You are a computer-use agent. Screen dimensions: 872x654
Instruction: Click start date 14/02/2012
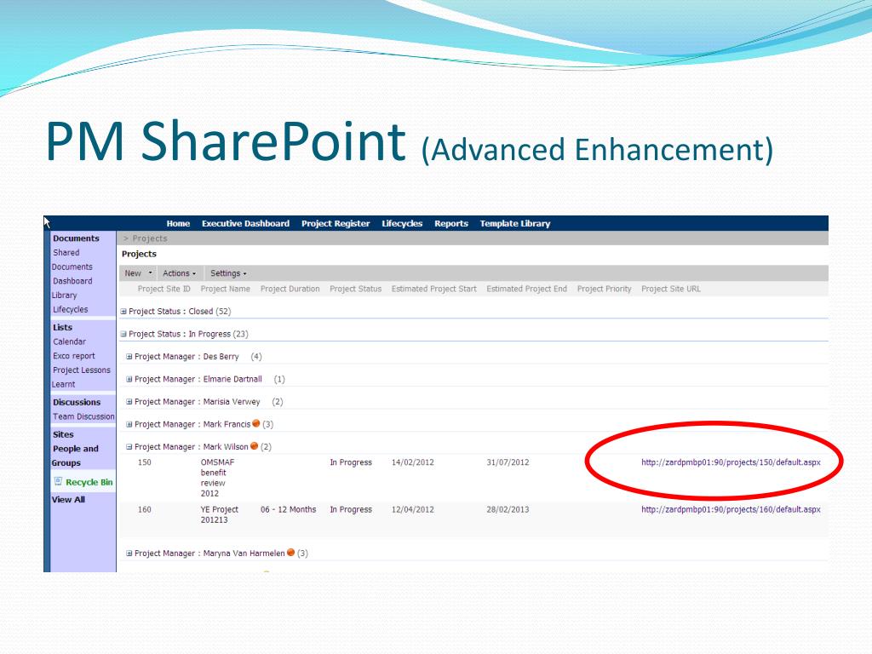tap(413, 462)
